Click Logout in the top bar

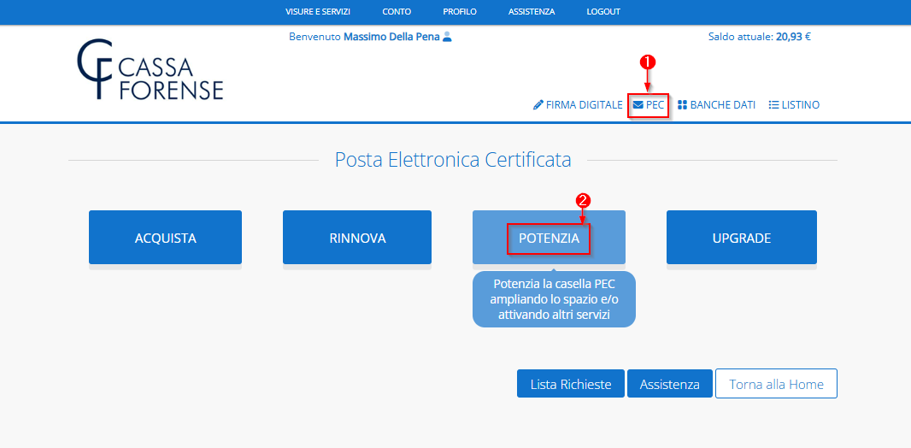click(603, 12)
